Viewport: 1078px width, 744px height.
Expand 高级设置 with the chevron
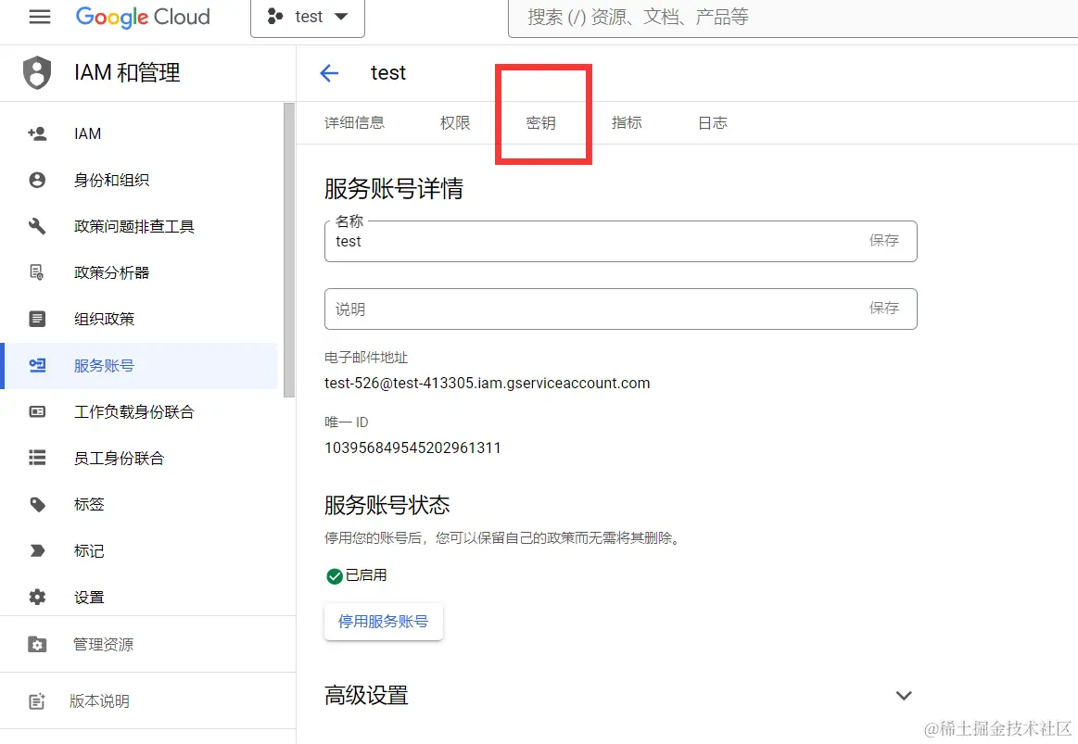click(x=904, y=695)
